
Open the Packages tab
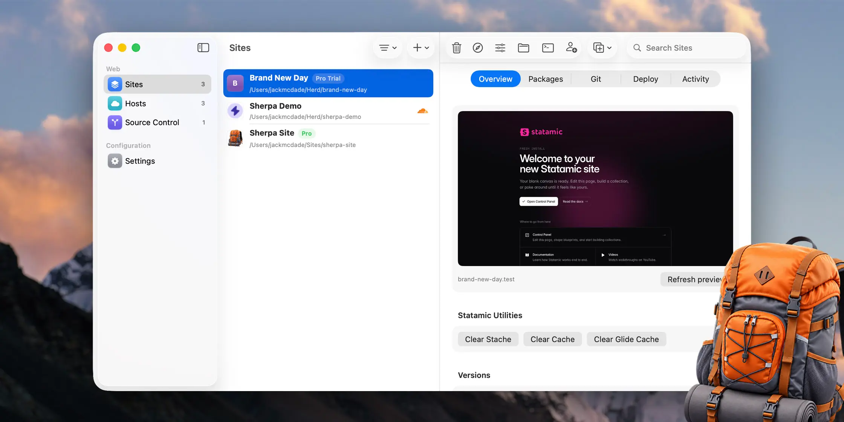[x=546, y=79]
